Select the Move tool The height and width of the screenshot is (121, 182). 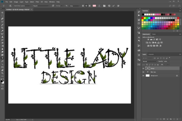pyautogui.click(x=2, y=13)
